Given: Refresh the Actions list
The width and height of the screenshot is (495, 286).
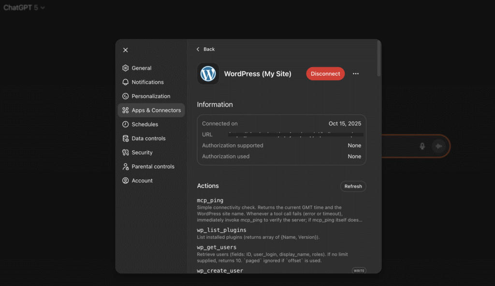Looking at the screenshot, I should click(x=353, y=186).
